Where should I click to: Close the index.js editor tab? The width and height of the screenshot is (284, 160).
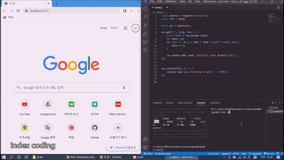click(x=167, y=8)
